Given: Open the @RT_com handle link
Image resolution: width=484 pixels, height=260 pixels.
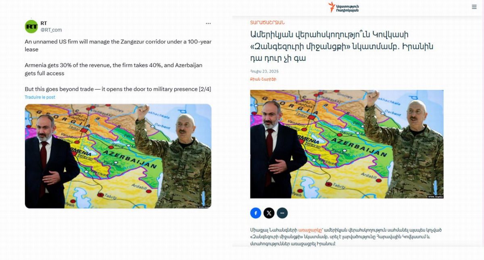Looking at the screenshot, I should coord(51,30).
